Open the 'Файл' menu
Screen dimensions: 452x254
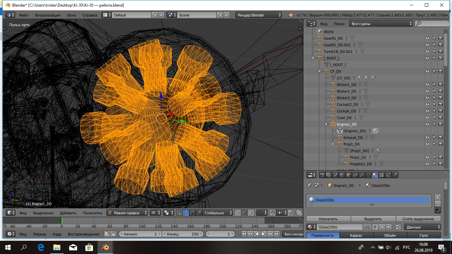tap(23, 15)
